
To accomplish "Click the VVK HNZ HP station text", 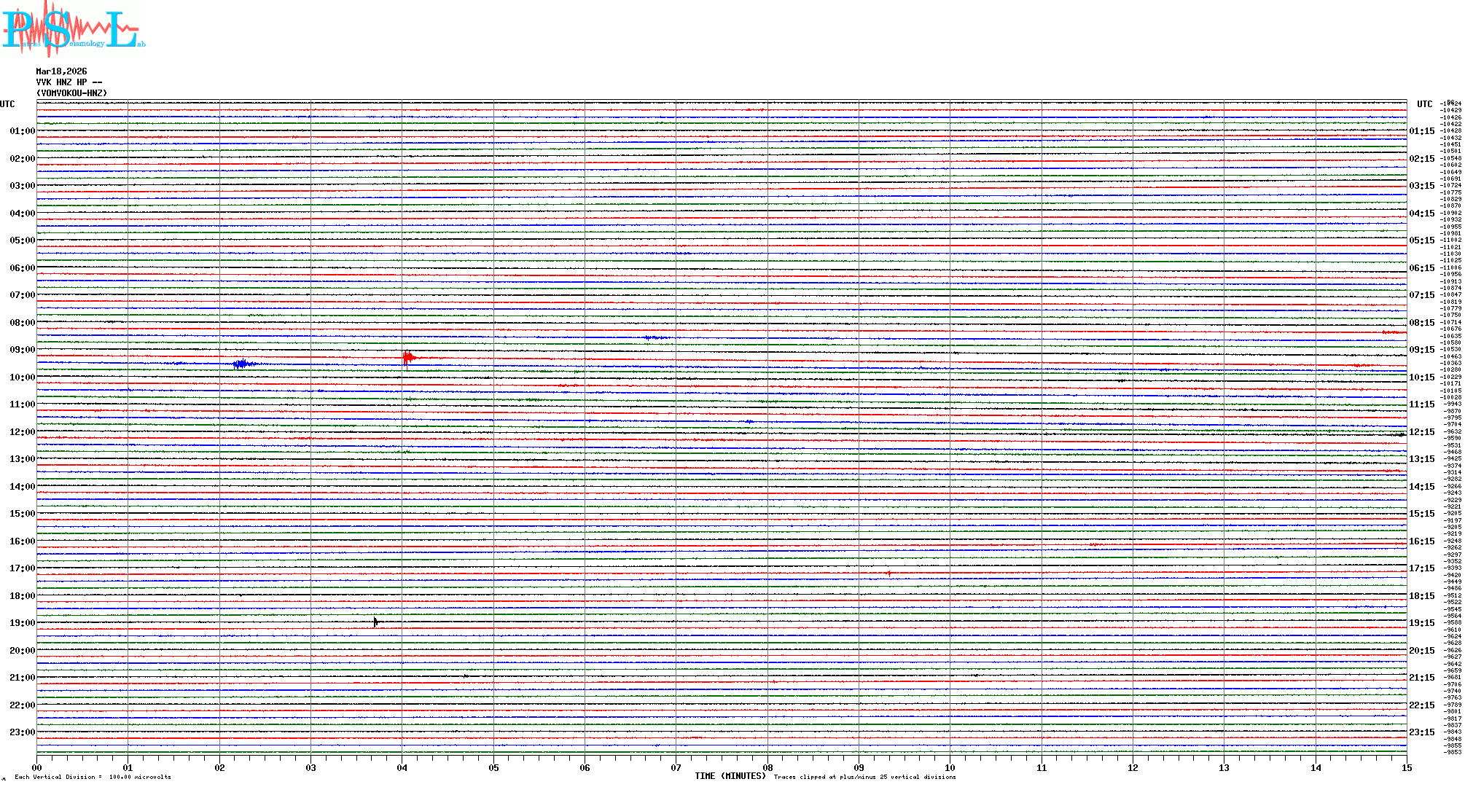I will pyautogui.click(x=69, y=82).
